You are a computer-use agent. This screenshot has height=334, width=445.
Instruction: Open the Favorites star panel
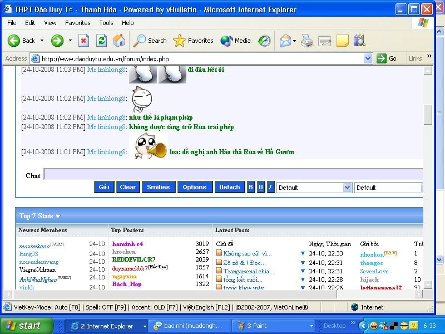pyautogui.click(x=193, y=41)
